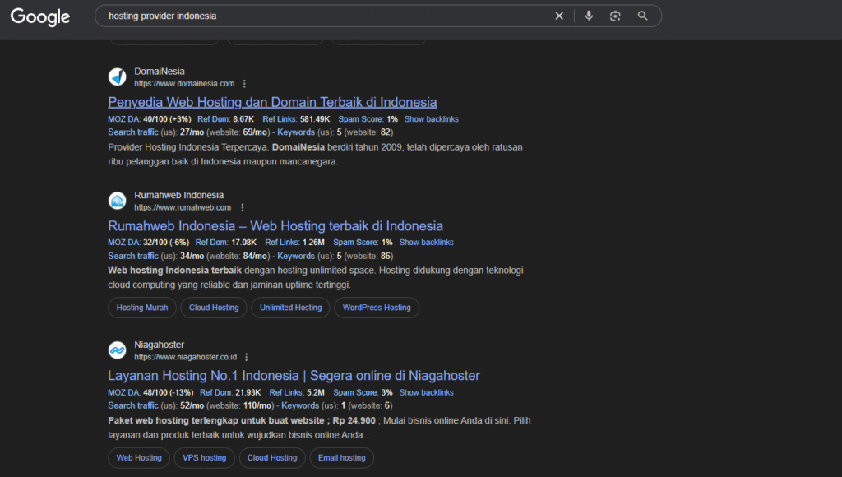The height and width of the screenshot is (477, 842).
Task: Click MOZ DA label for Niagahoster result
Action: point(124,392)
